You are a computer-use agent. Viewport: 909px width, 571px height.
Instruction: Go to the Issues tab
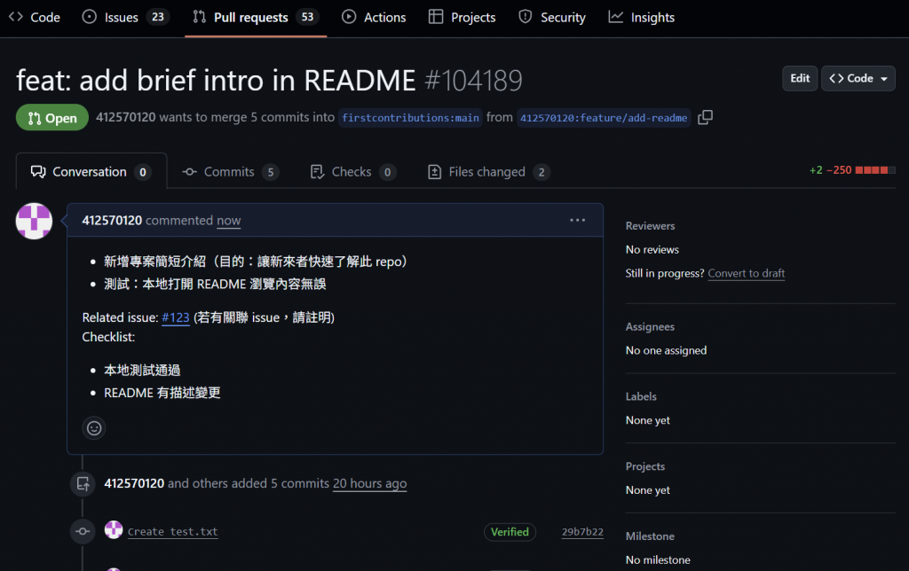tap(125, 18)
